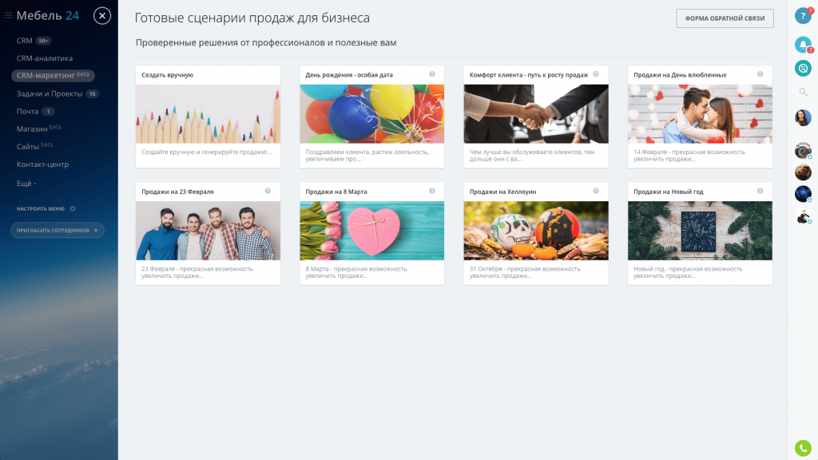Click the gear icon next to Настроить меню
Screen dimensions: 818x460
tap(73, 208)
